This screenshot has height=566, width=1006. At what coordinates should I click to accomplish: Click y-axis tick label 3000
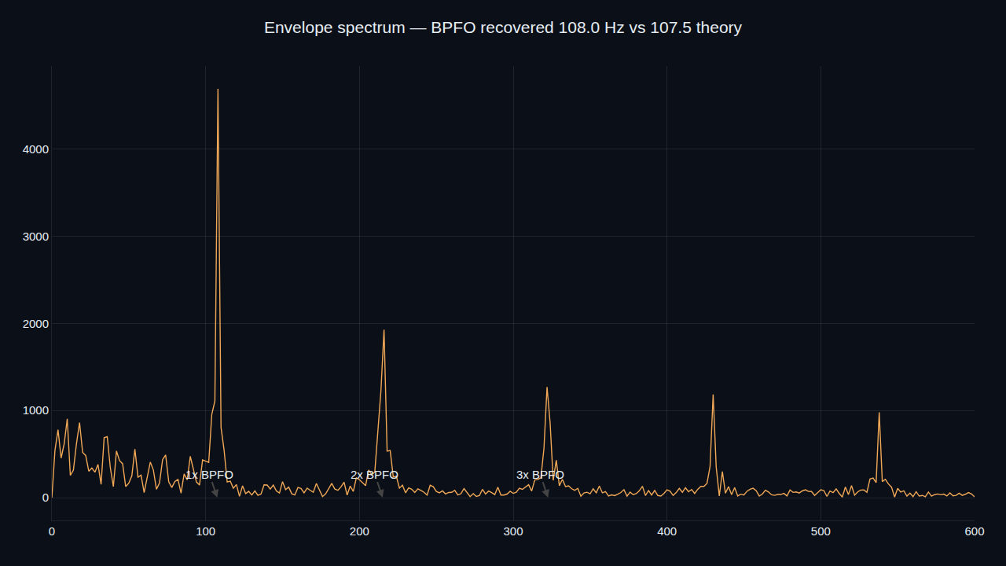(x=36, y=237)
